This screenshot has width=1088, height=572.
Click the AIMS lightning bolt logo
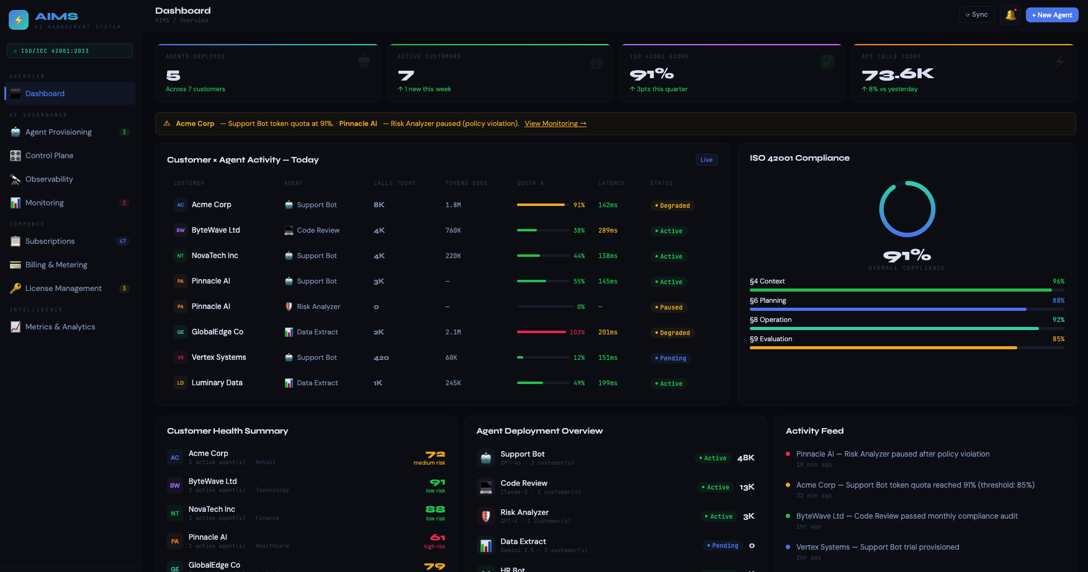tap(19, 20)
